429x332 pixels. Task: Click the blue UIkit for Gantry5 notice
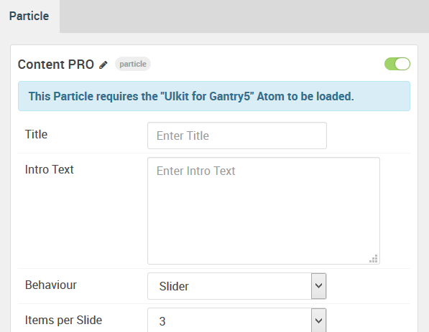point(214,96)
